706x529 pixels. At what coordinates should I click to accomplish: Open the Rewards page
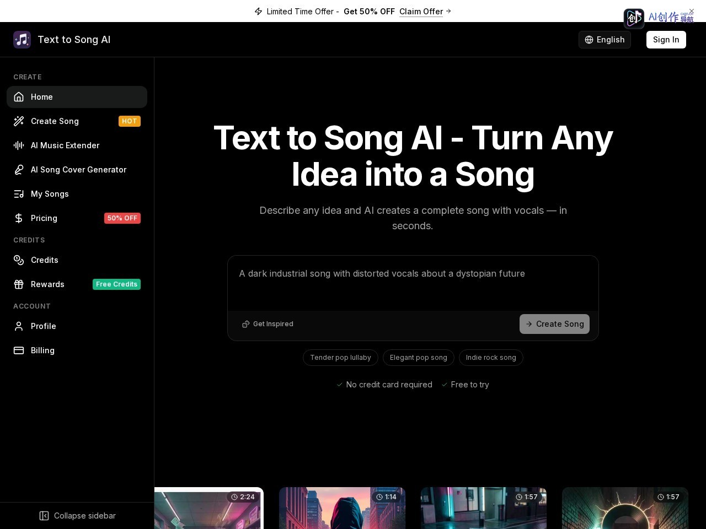coord(77,284)
